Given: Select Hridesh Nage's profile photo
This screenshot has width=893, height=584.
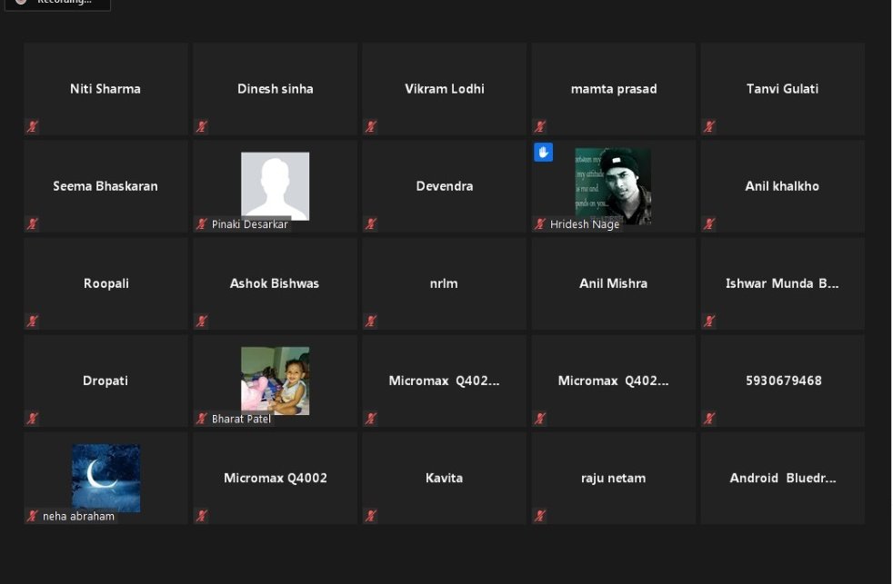Looking at the screenshot, I should pyautogui.click(x=613, y=186).
